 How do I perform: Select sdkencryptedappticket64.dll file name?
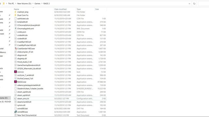pyautogui.click(x=29, y=85)
